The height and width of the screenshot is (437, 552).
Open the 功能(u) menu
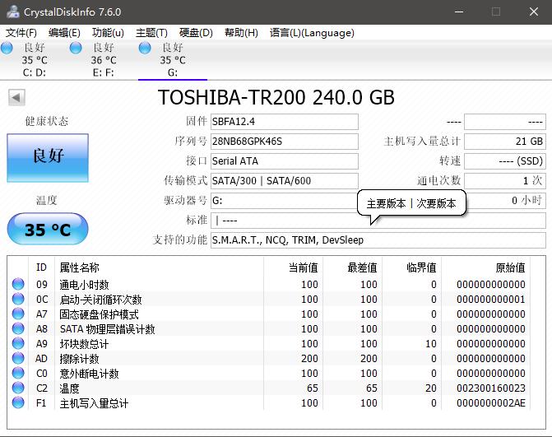click(x=108, y=33)
